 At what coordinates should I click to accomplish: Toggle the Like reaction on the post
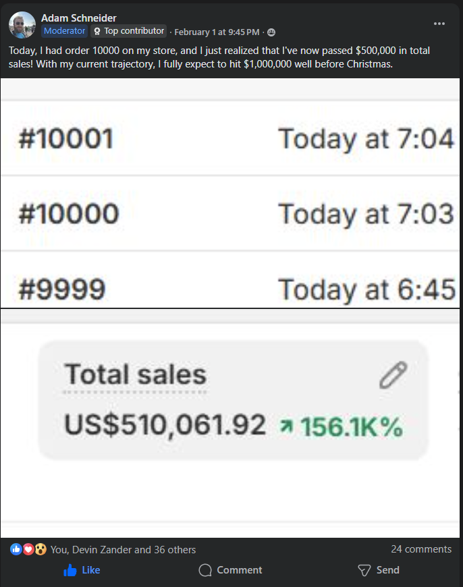click(x=81, y=570)
